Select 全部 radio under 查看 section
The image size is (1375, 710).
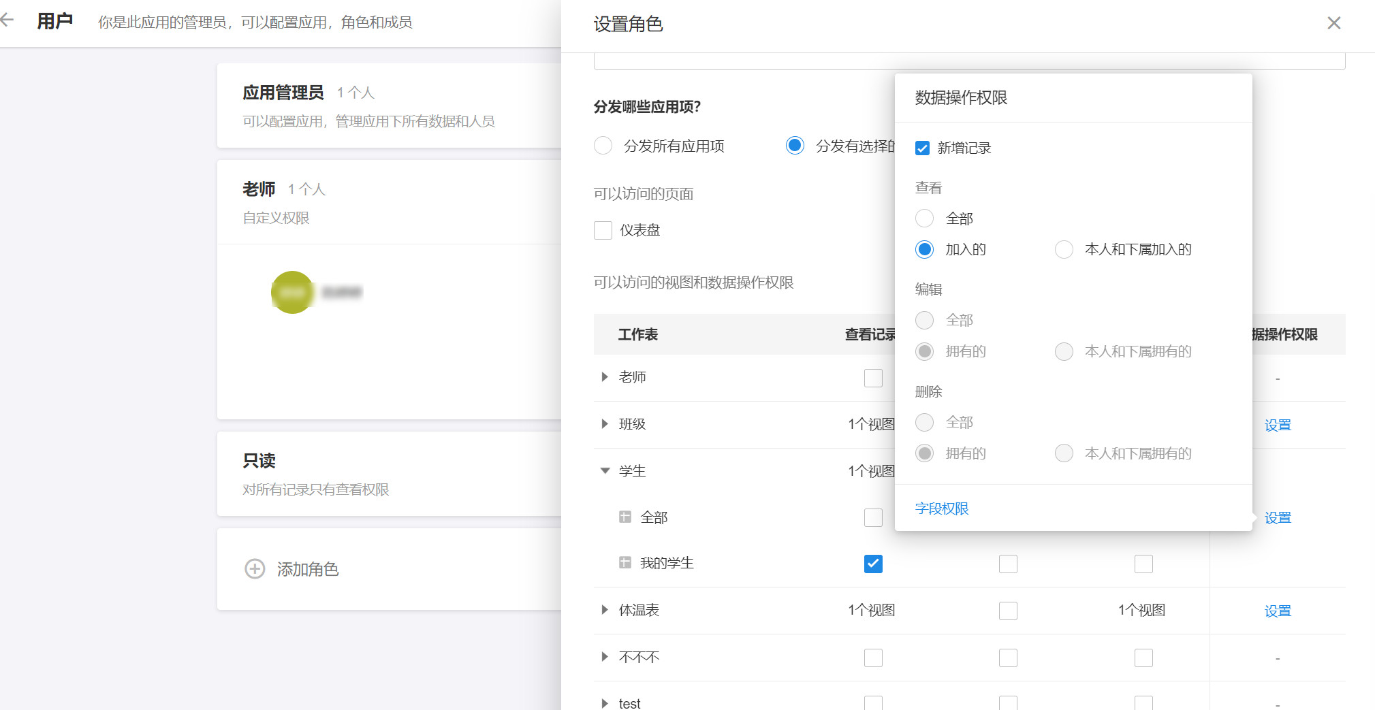tap(924, 218)
